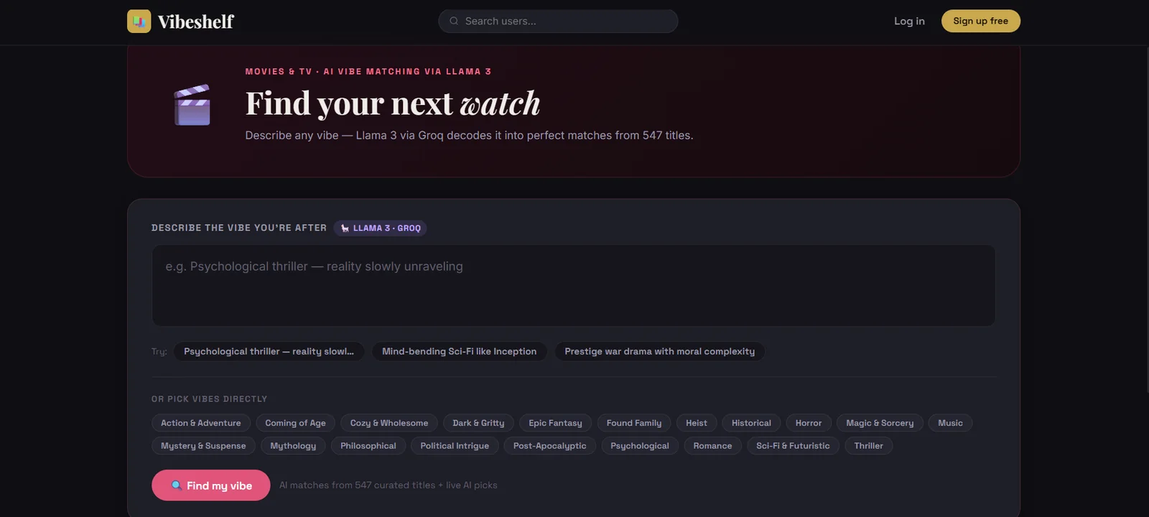Click the Llama 3 · Groq badge
Image resolution: width=1149 pixels, height=517 pixels.
point(381,228)
